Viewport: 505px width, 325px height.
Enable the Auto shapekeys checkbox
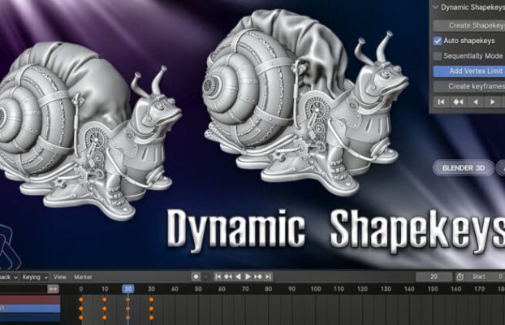click(438, 41)
